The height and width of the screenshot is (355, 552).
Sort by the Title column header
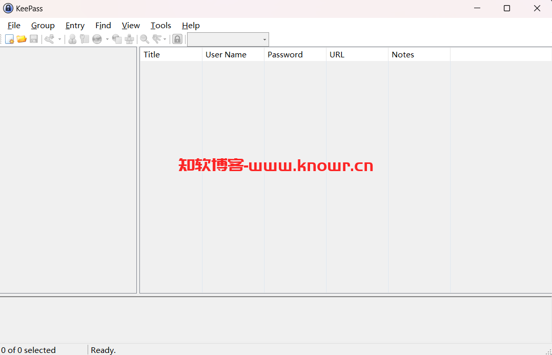point(171,54)
